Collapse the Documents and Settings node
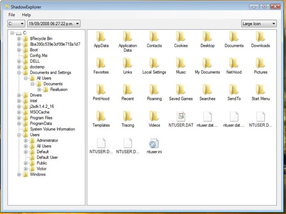The height and width of the screenshot is (214, 286). 19,72
